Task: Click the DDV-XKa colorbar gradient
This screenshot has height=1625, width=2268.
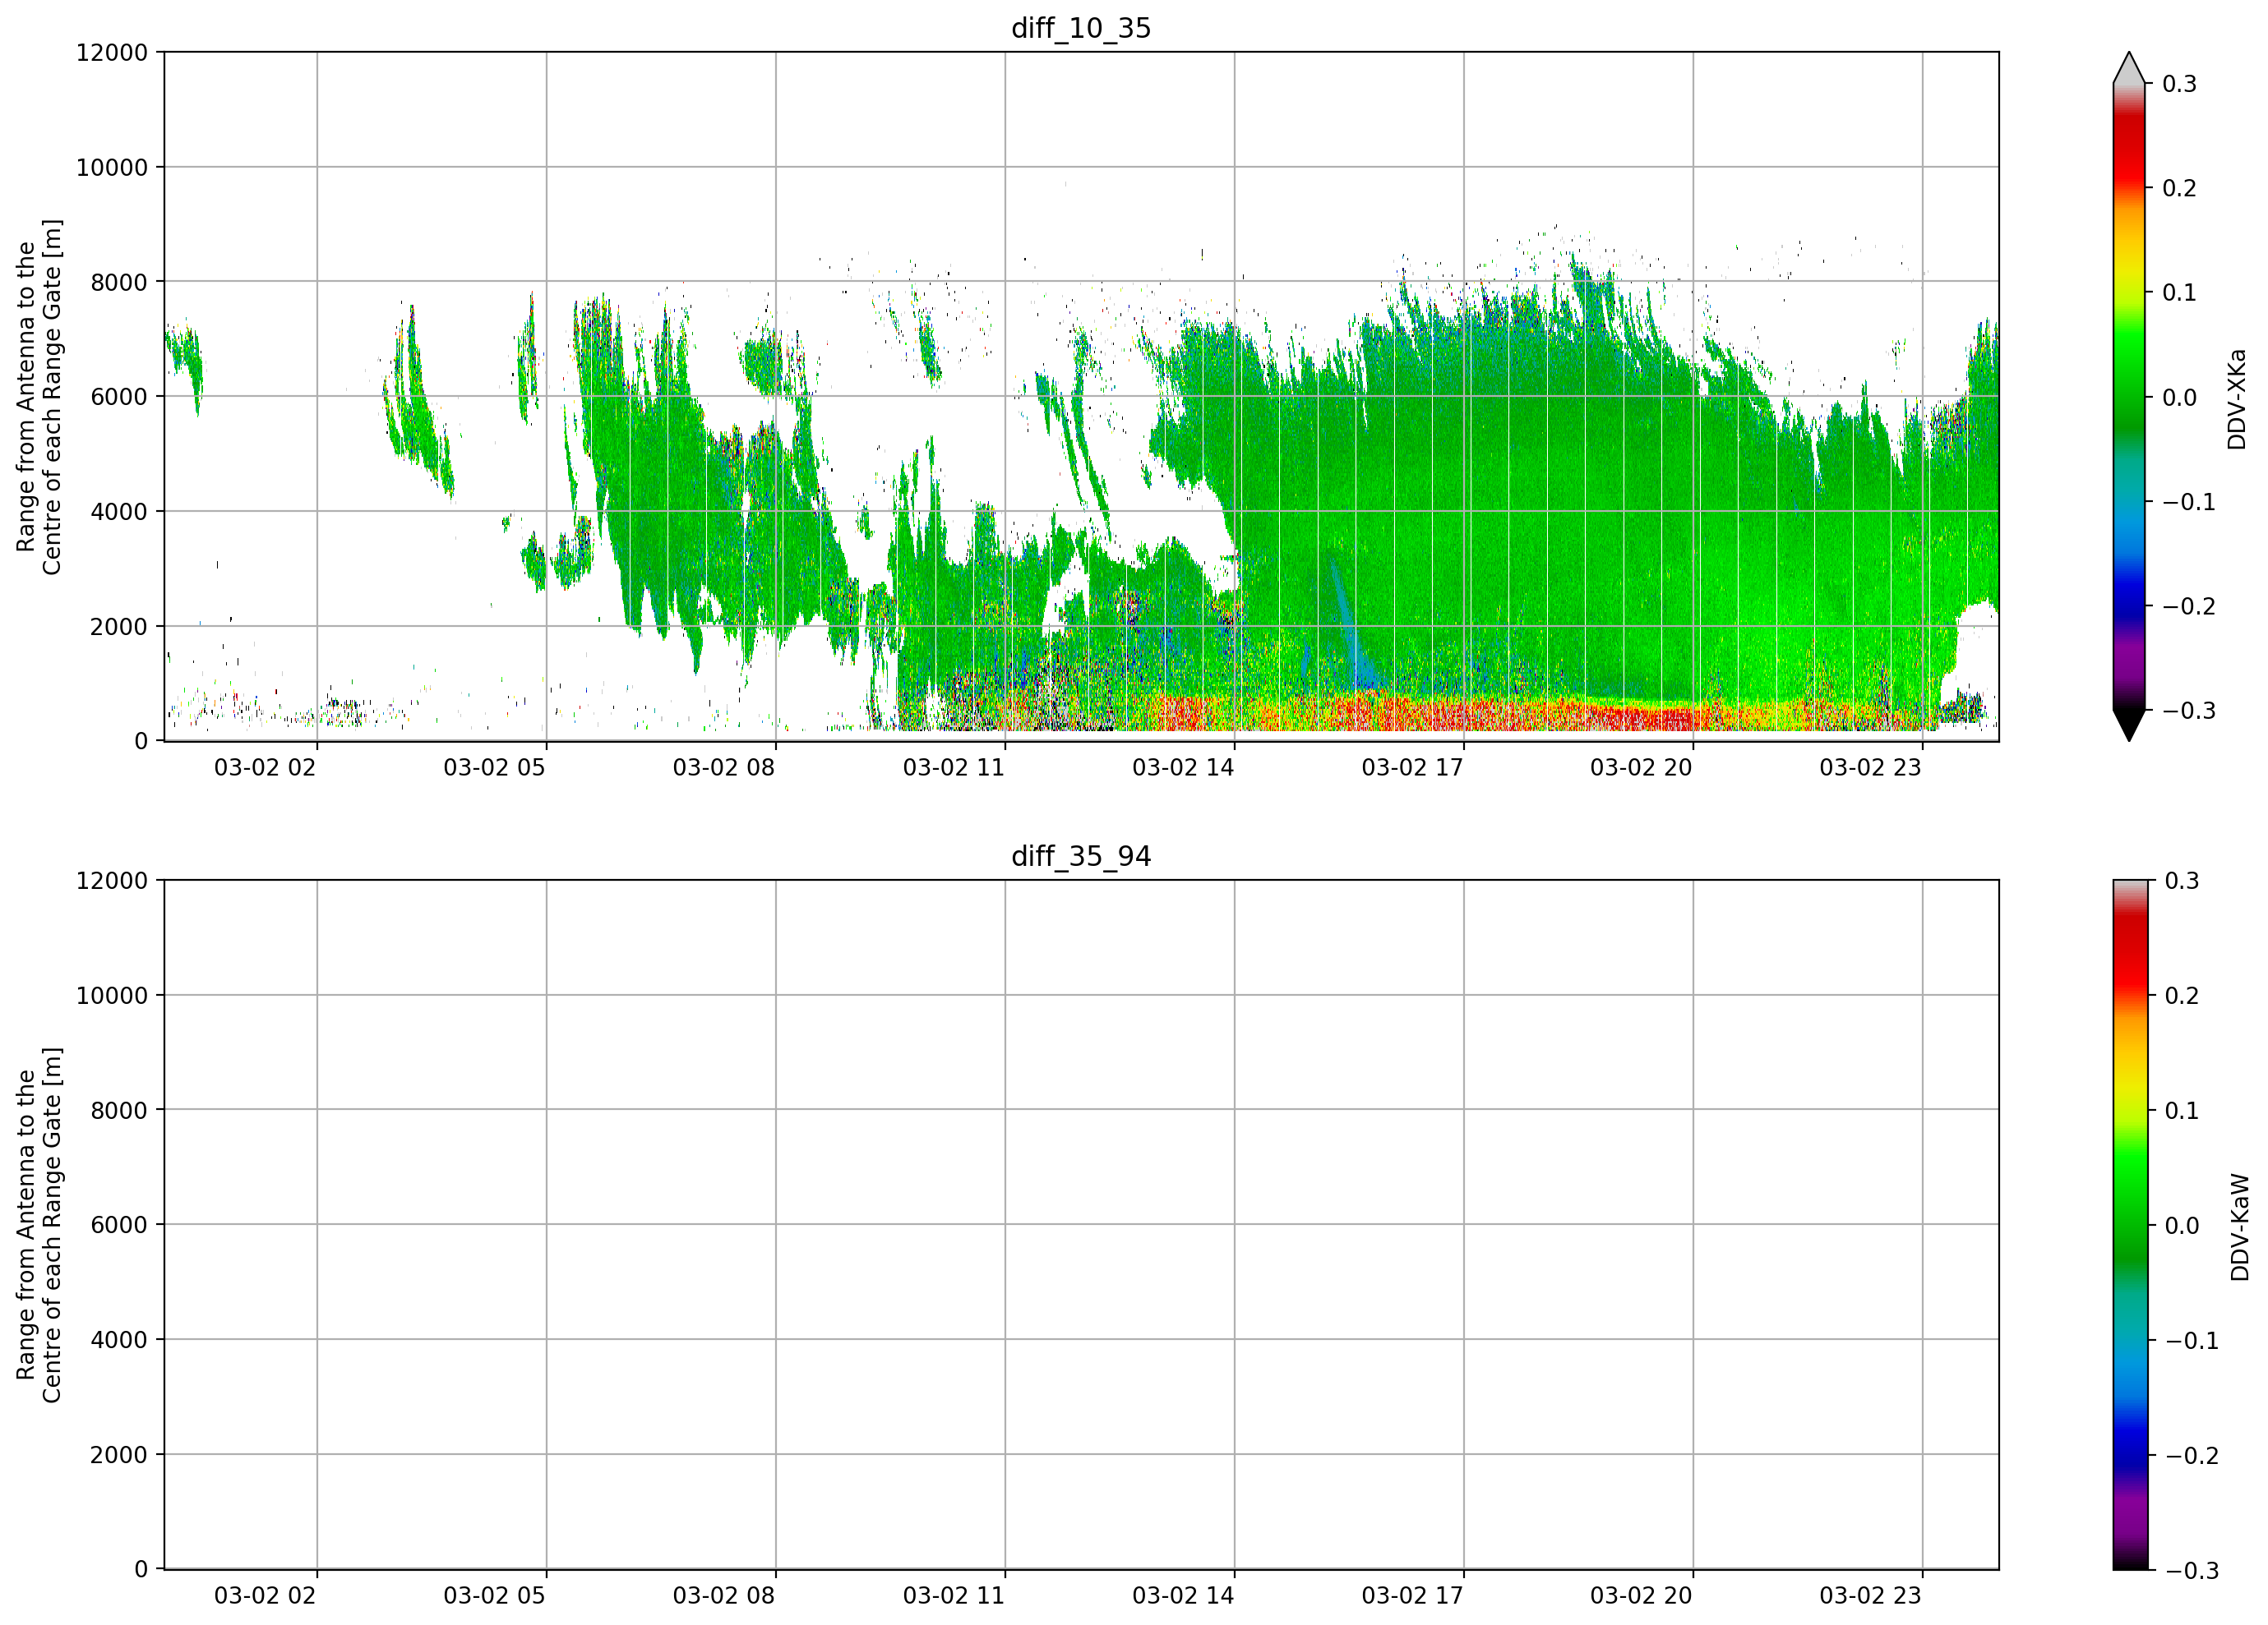Action: click(2129, 397)
